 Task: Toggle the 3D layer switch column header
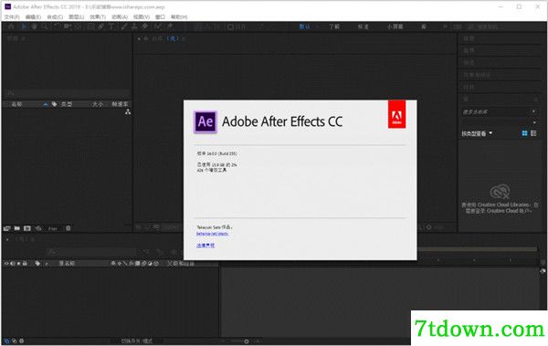156,263
